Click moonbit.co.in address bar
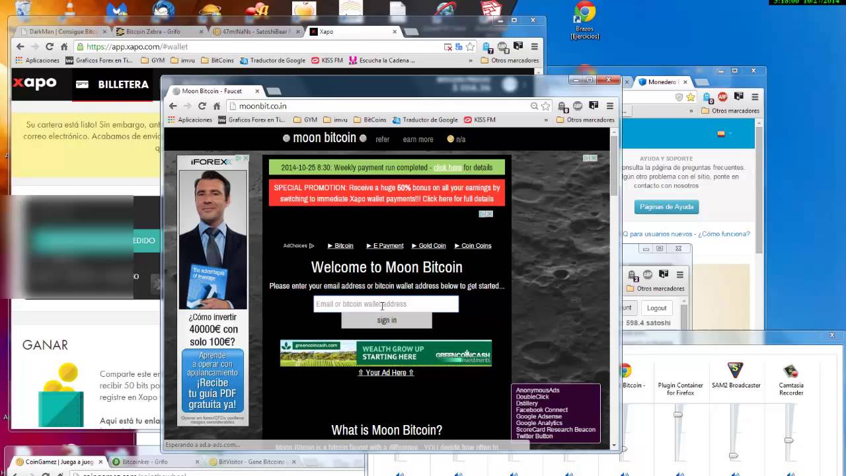Screen dimensions: 846x476 (x=379, y=106)
